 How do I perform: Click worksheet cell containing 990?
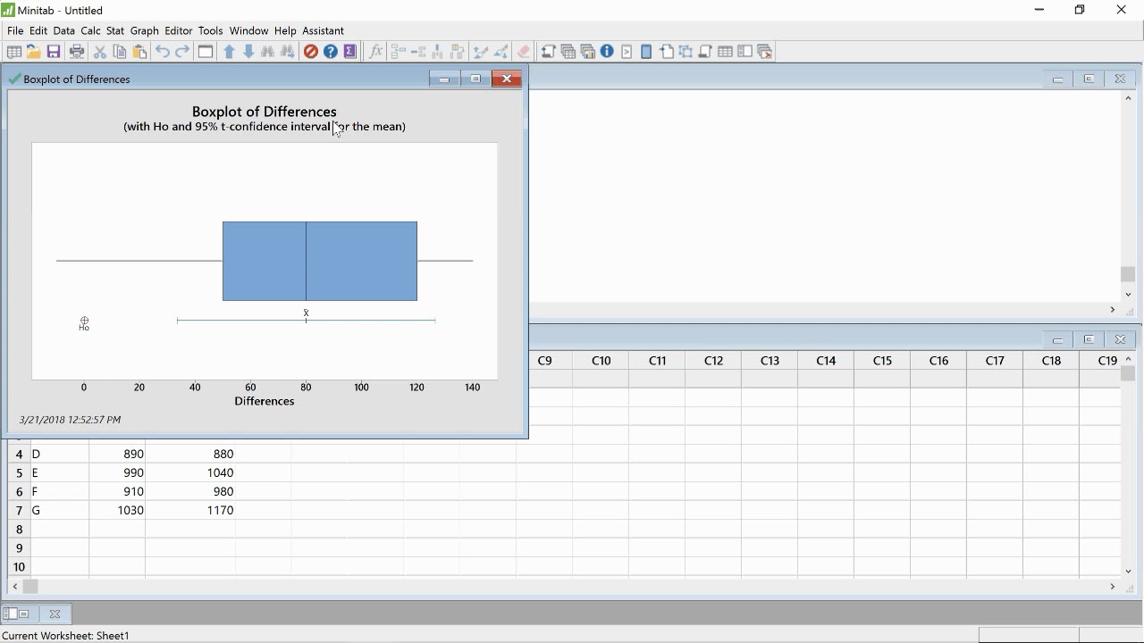(x=117, y=473)
